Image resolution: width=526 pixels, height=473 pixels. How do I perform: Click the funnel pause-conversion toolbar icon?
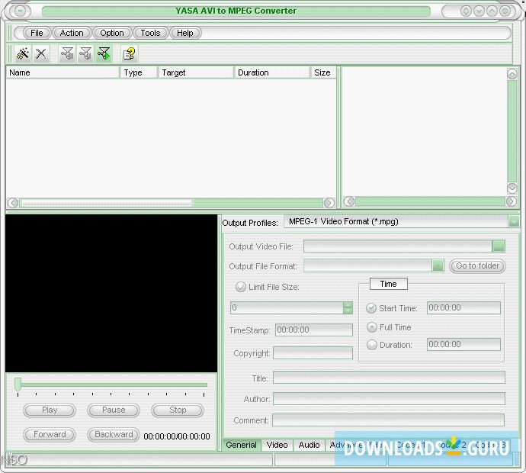click(x=85, y=53)
